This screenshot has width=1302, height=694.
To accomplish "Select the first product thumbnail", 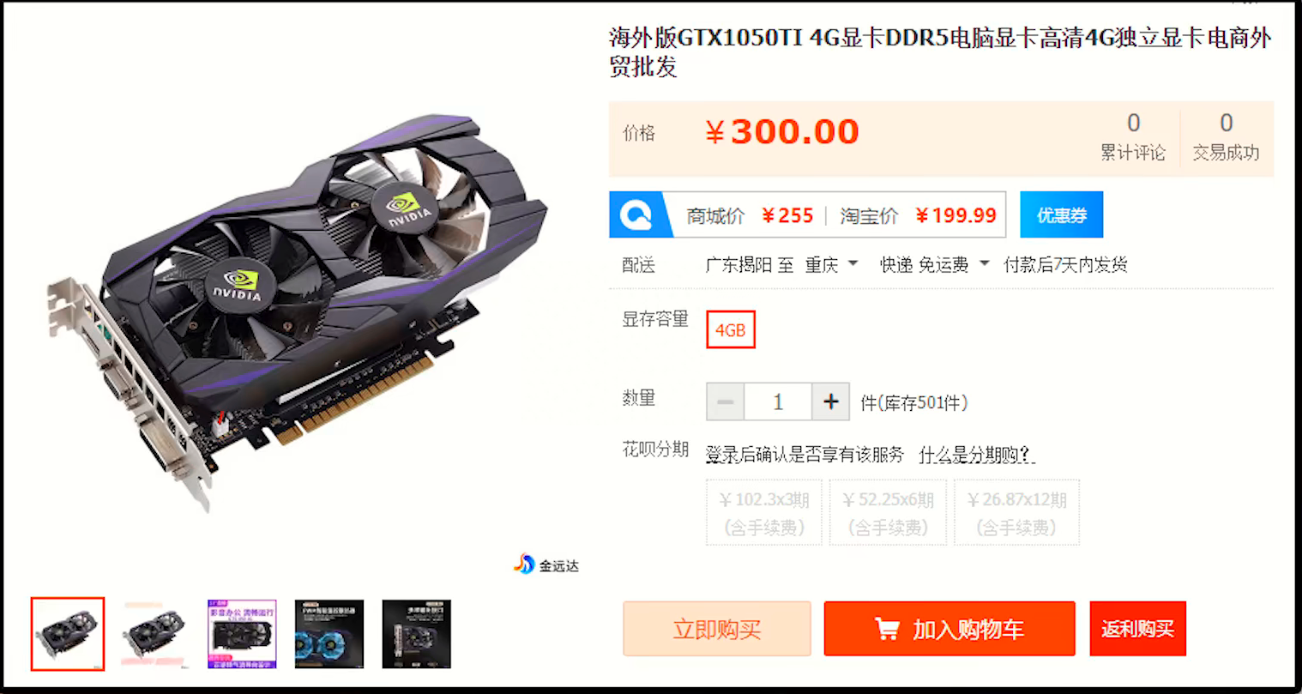I will [x=68, y=634].
